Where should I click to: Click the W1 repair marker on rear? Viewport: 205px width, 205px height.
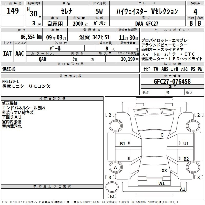coord(161,183)
